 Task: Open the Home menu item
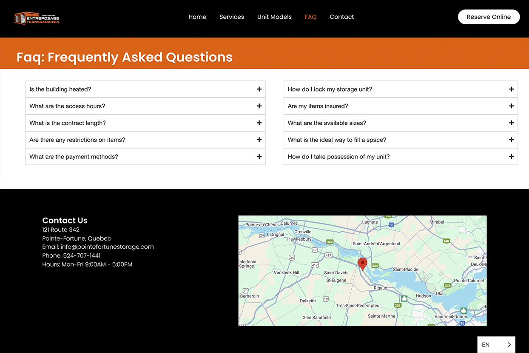(x=197, y=17)
